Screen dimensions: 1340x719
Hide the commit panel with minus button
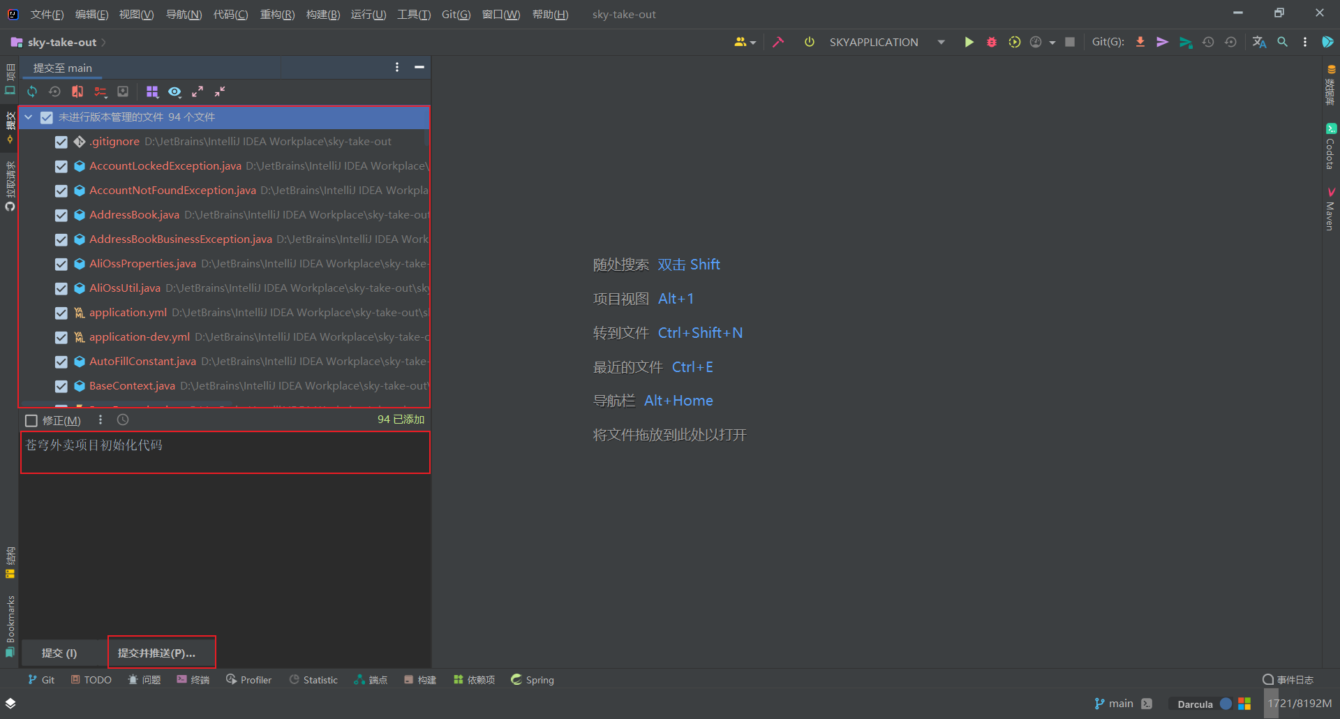pos(419,67)
